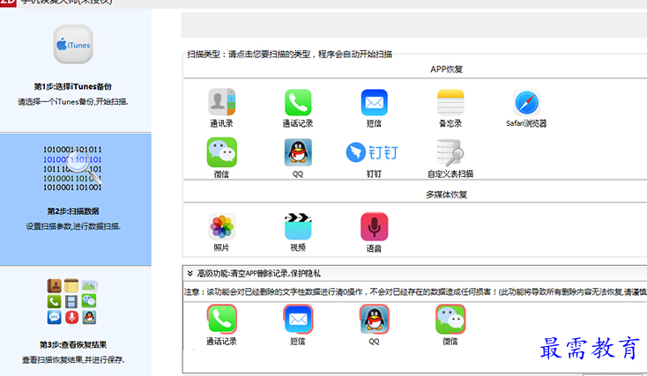Select the 照片 photos icon
This screenshot has width=647, height=376.
point(221,226)
